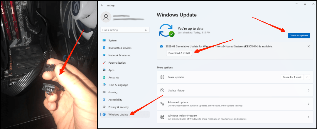317x129 pixels.
Task: Click the Apps icon in sidebar
Action: click(x=104, y=70)
